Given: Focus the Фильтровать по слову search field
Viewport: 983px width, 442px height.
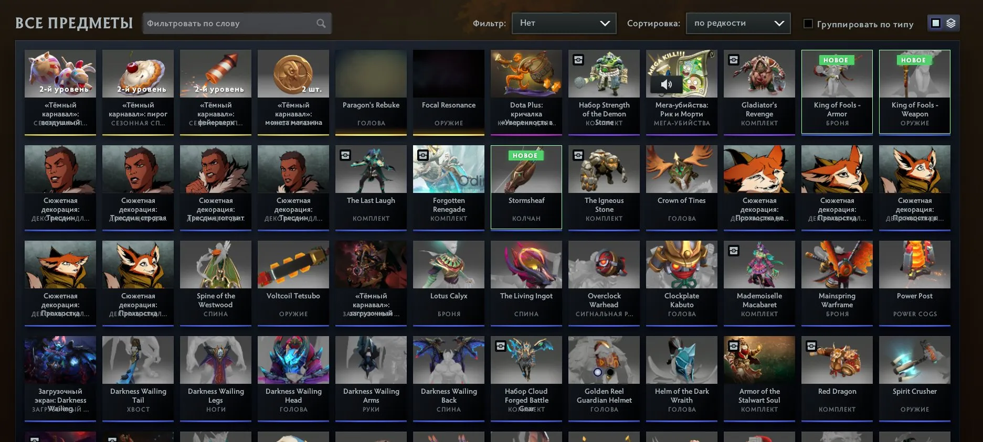Looking at the screenshot, I should (237, 24).
